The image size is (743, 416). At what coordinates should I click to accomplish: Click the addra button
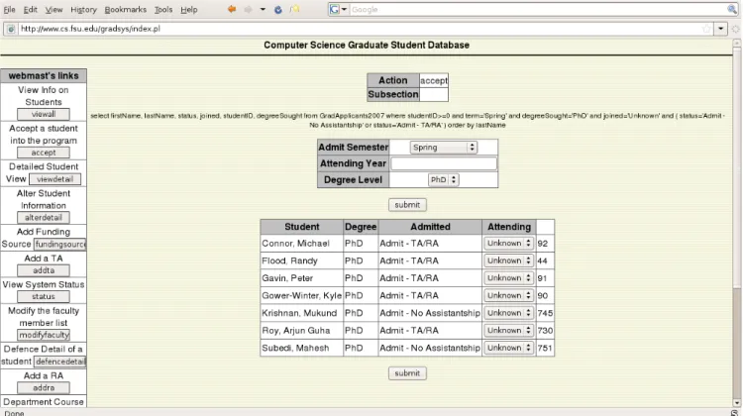pyautogui.click(x=44, y=387)
